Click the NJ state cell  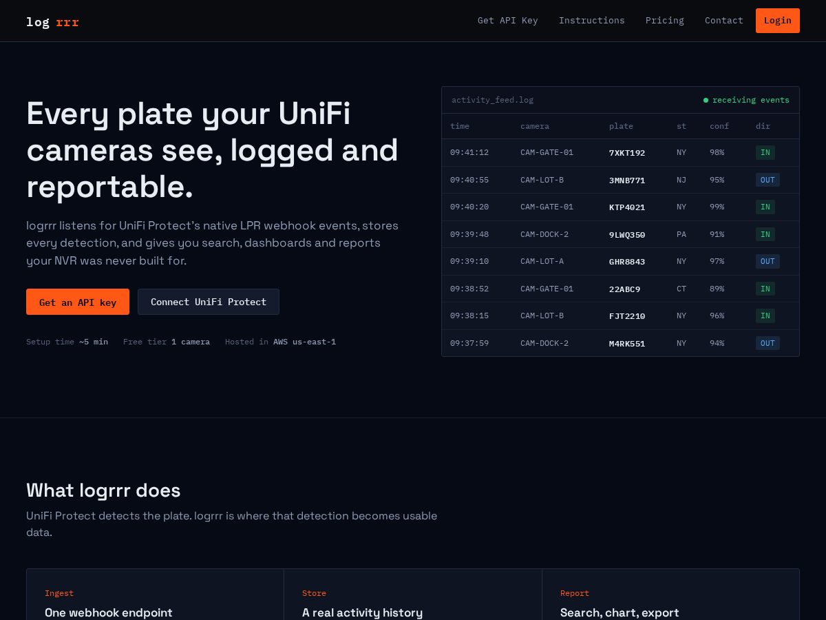[681, 180]
